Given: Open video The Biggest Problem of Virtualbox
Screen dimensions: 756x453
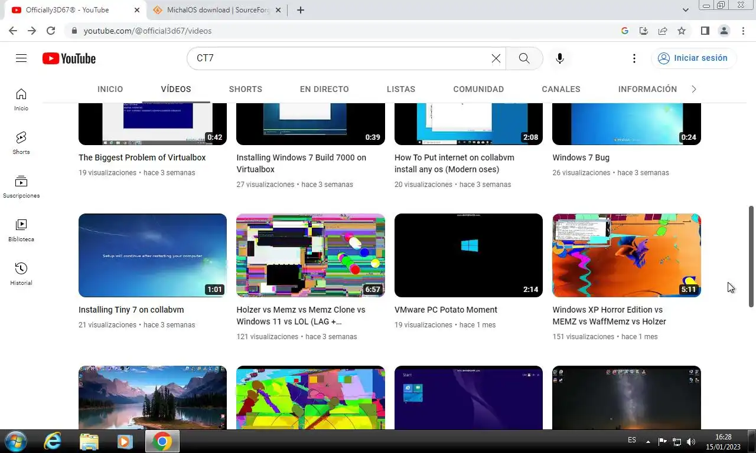Looking at the screenshot, I should [142, 157].
